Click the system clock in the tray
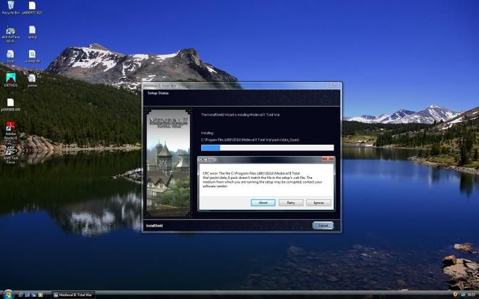Screen dimensions: 479x299 click(472, 295)
